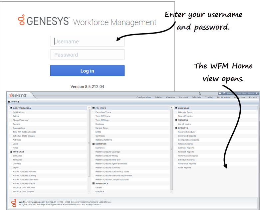Click the New UI link
Screen dimensions: 260x210
coord(251,93)
